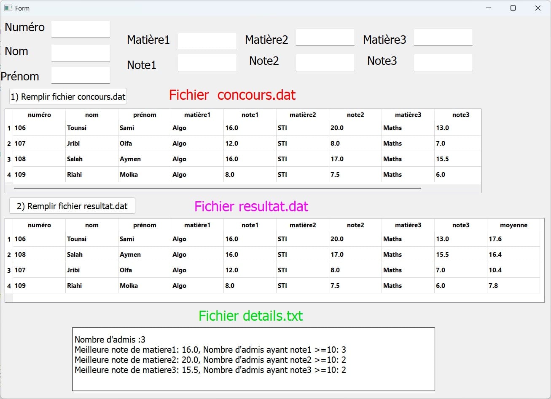Maximize the Form window

pos(513,8)
